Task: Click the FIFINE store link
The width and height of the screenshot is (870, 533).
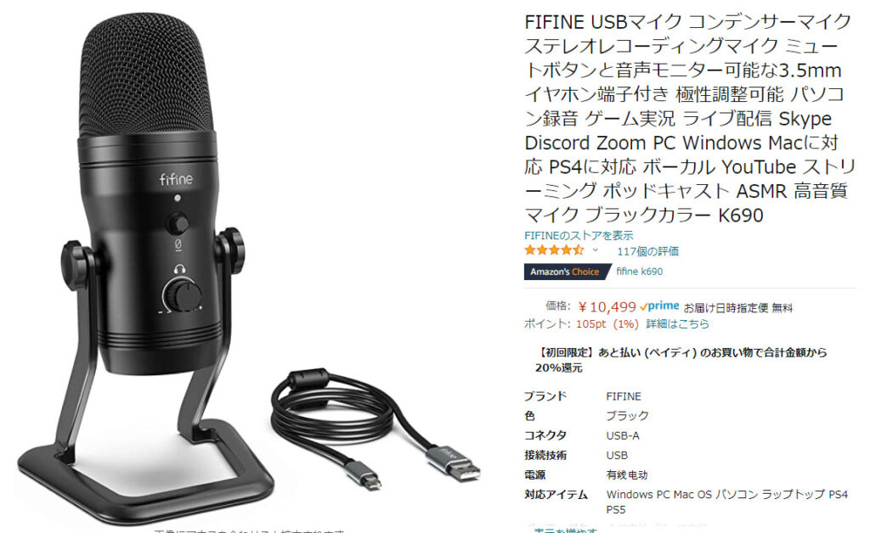Action: point(579,235)
